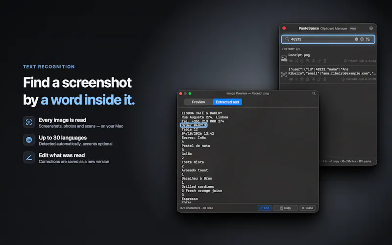
Task: Open PasteSpace settings gear icon
Action: [371, 28]
